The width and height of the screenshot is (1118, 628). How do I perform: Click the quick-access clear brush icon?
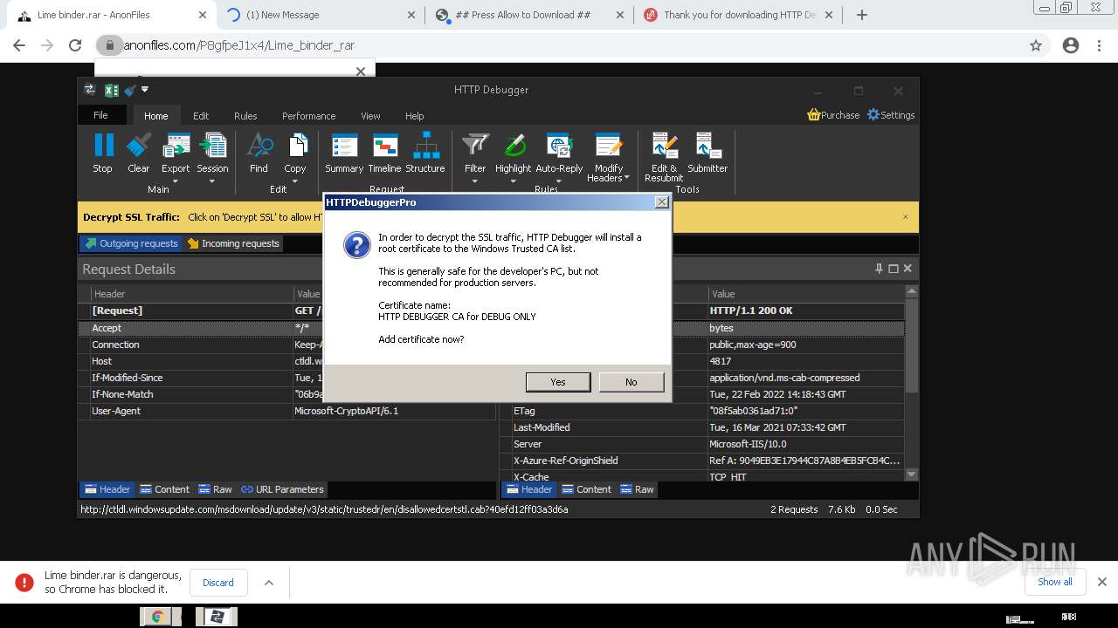[x=130, y=90]
